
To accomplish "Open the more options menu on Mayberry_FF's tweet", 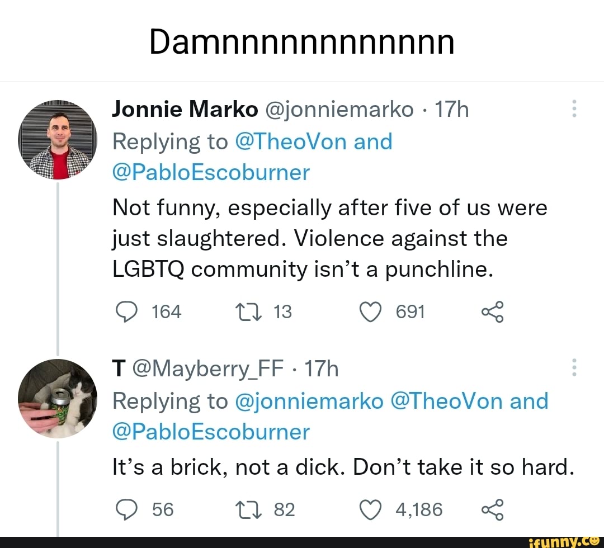I will tap(574, 368).
